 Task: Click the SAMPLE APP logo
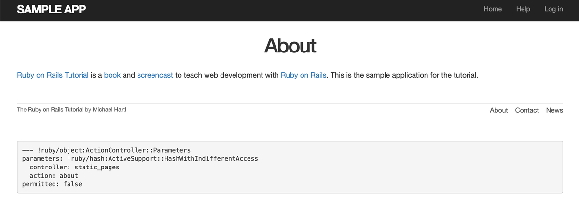tap(52, 9)
